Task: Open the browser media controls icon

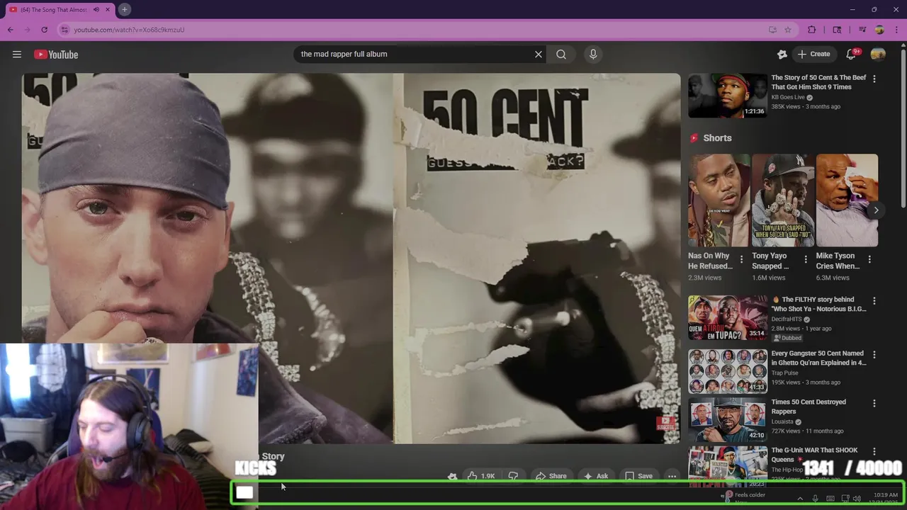Action: (x=862, y=30)
